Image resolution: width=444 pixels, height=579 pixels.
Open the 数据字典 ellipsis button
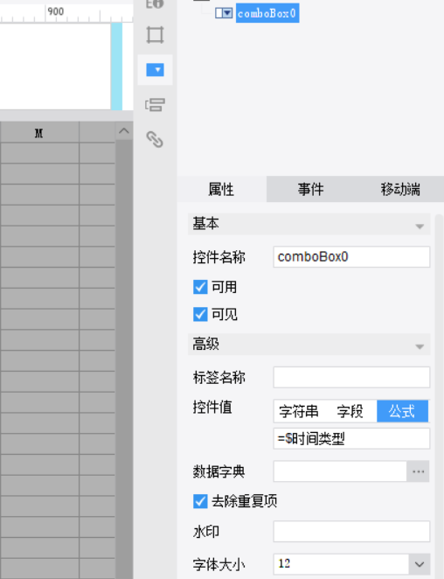click(x=418, y=471)
